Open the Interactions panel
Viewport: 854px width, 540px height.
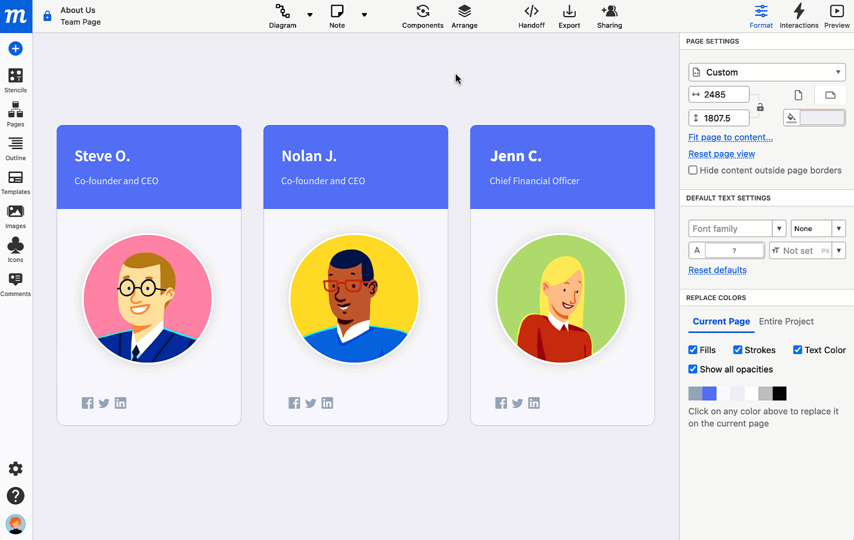click(x=798, y=16)
